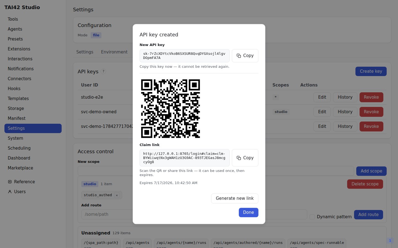Go to Agents in the sidebar
The image size is (398, 248).
(x=33, y=29)
